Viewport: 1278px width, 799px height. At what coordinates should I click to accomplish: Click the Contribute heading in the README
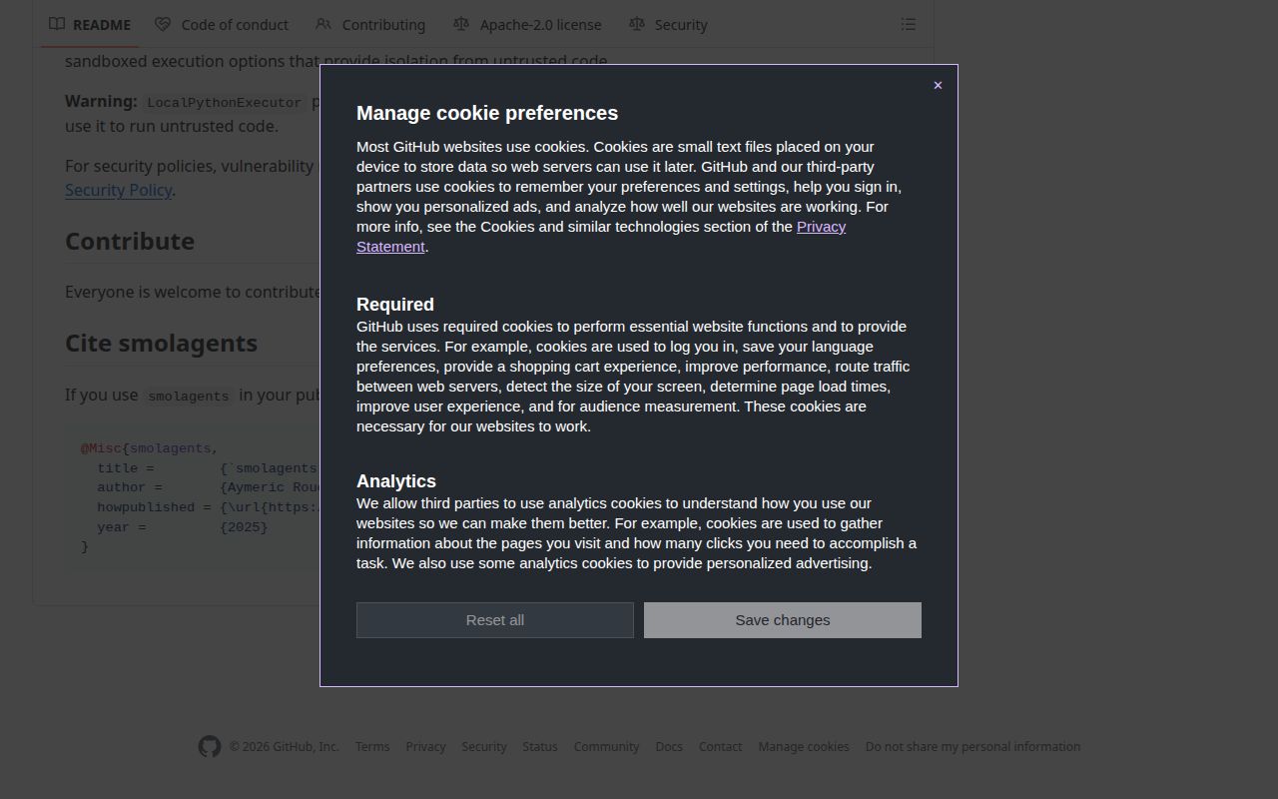click(130, 242)
